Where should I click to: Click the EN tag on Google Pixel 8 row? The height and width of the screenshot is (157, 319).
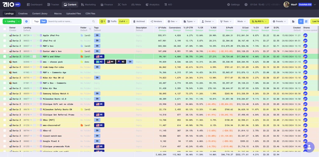[97, 141]
